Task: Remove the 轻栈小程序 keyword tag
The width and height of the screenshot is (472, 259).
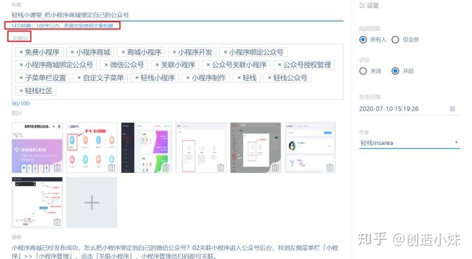Action: (x=136, y=77)
